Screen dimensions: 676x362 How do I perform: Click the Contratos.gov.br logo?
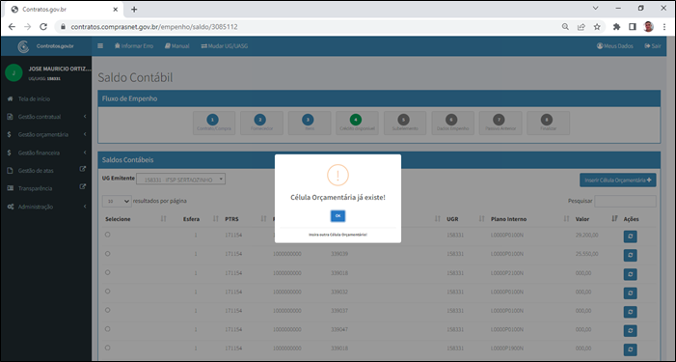click(x=45, y=46)
